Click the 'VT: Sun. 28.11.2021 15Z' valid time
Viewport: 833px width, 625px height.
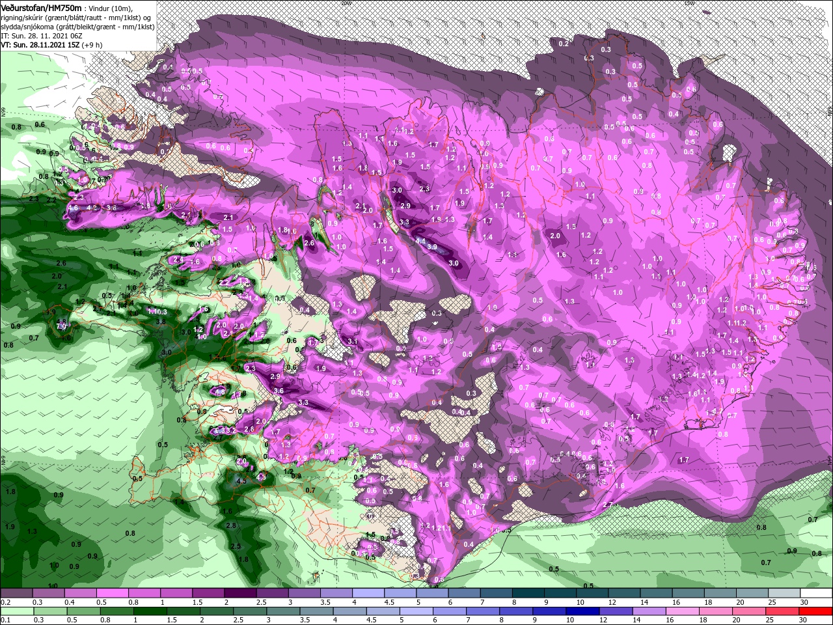pos(40,45)
